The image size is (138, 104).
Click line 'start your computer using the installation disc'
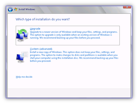tap(74, 58)
